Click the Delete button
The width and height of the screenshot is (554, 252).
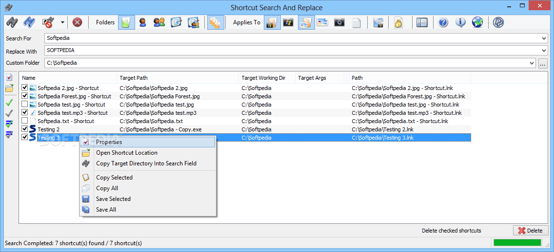point(530,231)
